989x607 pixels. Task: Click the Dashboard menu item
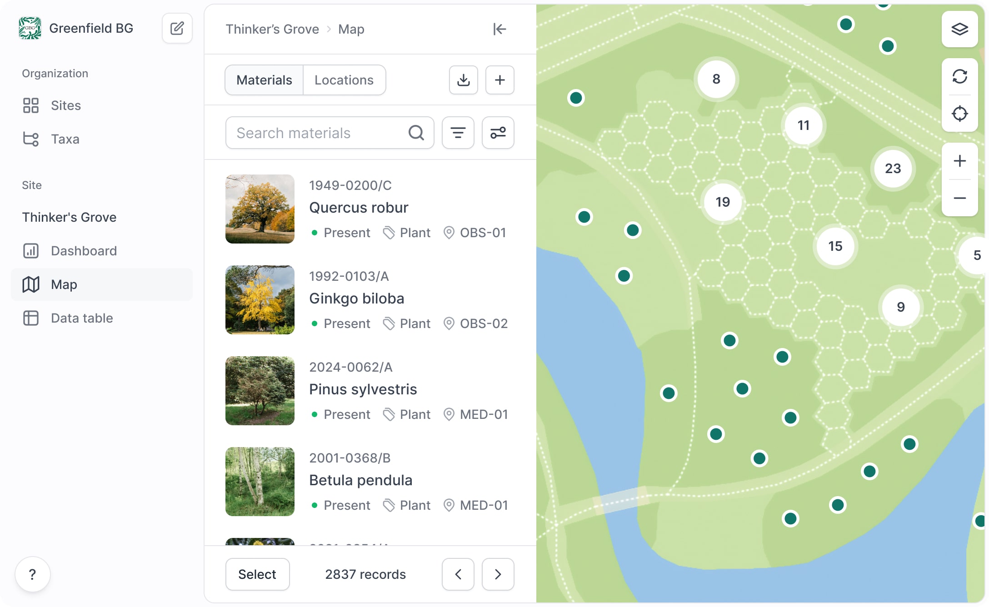pos(83,250)
